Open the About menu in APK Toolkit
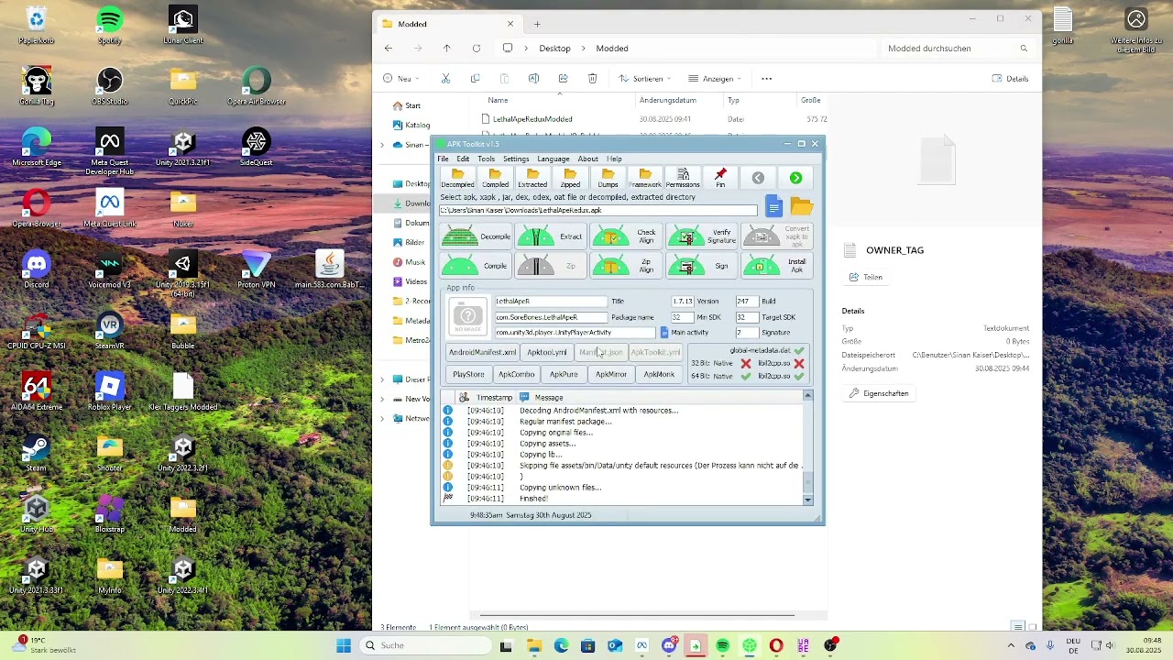The height and width of the screenshot is (660, 1173). (x=587, y=159)
